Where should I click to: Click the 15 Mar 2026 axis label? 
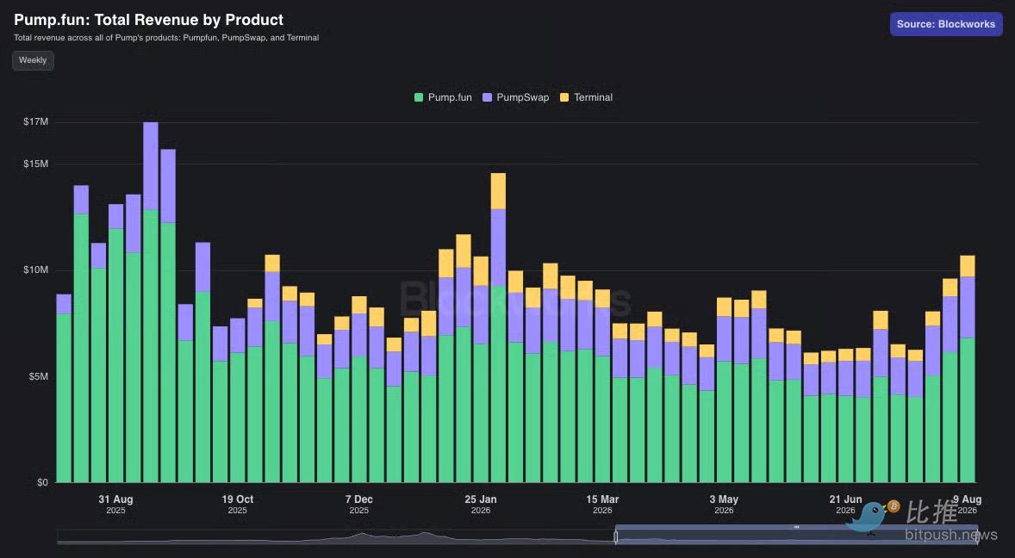coord(602,505)
